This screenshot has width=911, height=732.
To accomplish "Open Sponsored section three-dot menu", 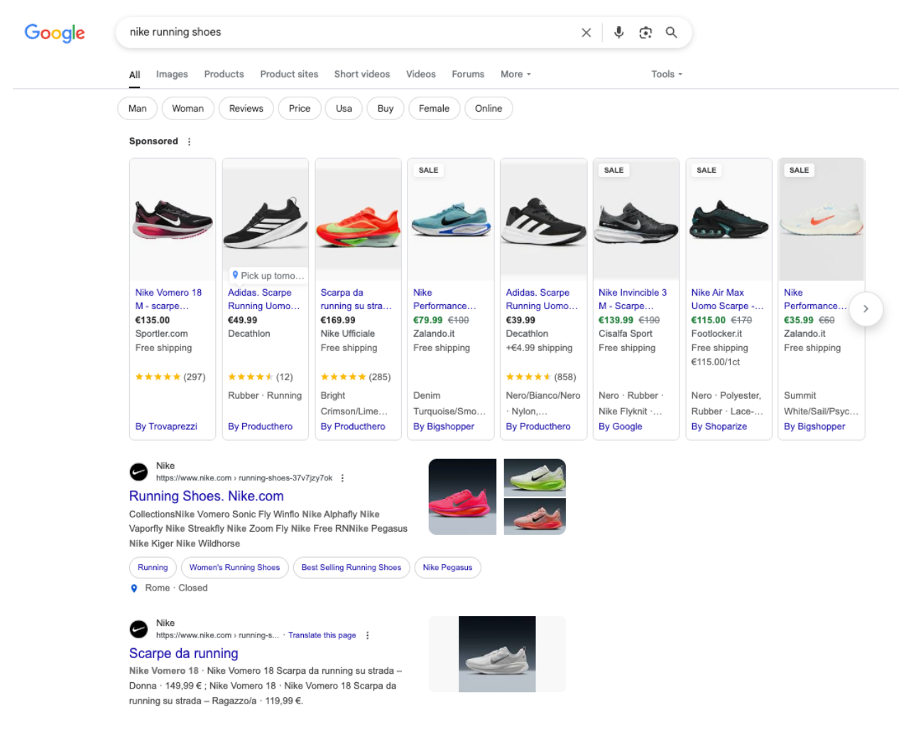I will [x=189, y=141].
